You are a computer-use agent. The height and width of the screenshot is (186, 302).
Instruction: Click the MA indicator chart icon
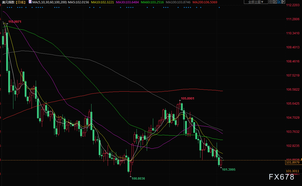coord(30,2)
